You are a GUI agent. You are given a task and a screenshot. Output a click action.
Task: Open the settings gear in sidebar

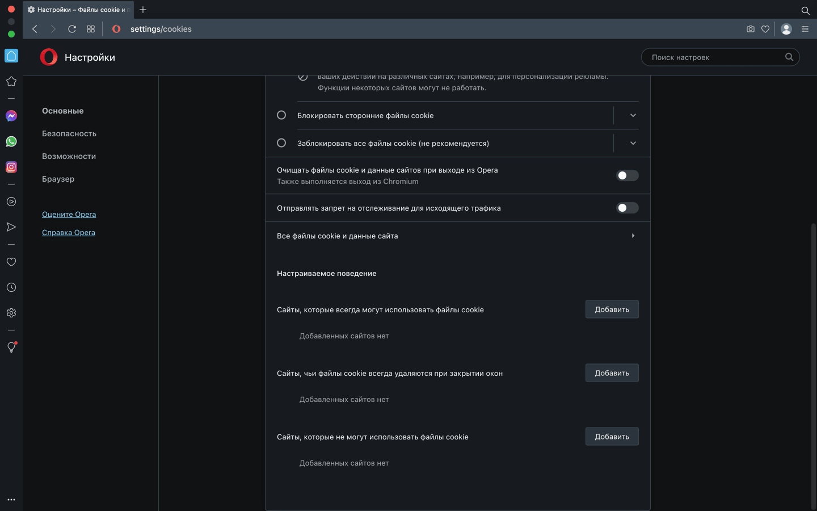tap(11, 313)
